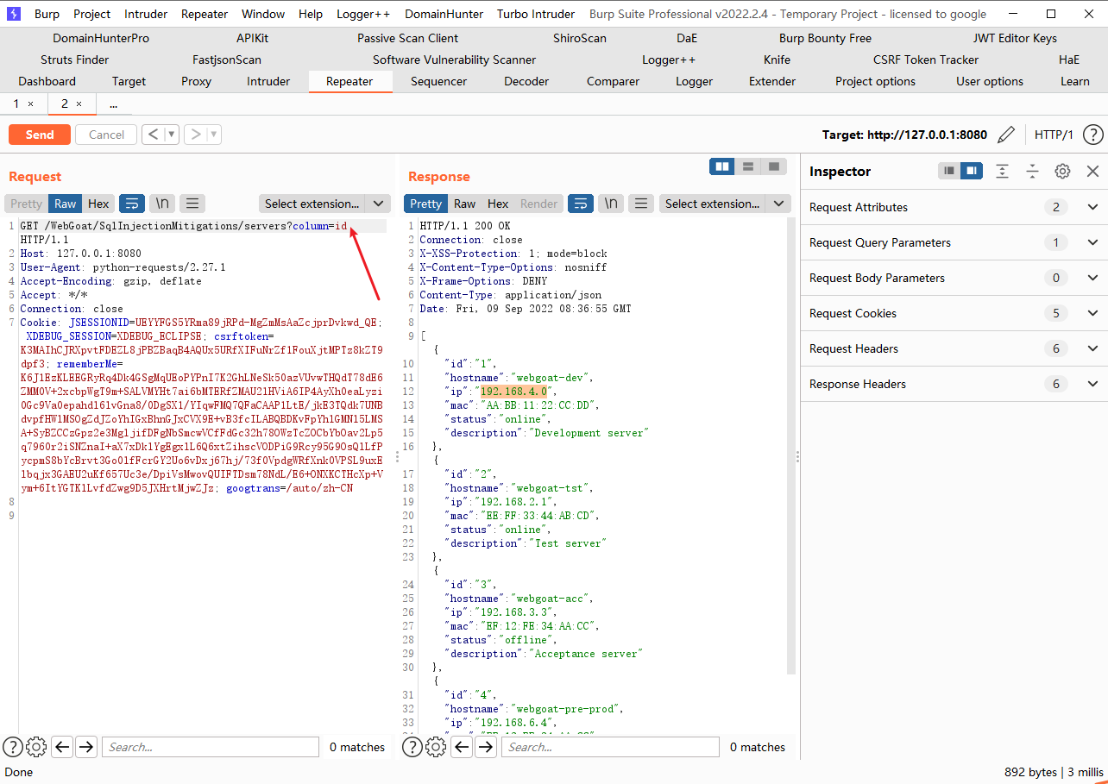The height and width of the screenshot is (784, 1108).
Task: Click the Burp Suite logo icon
Action: coord(14,14)
